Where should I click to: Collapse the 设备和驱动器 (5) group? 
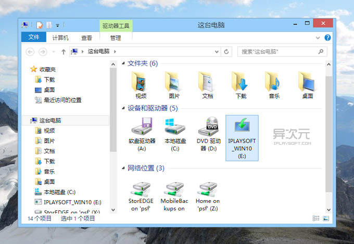point(123,108)
